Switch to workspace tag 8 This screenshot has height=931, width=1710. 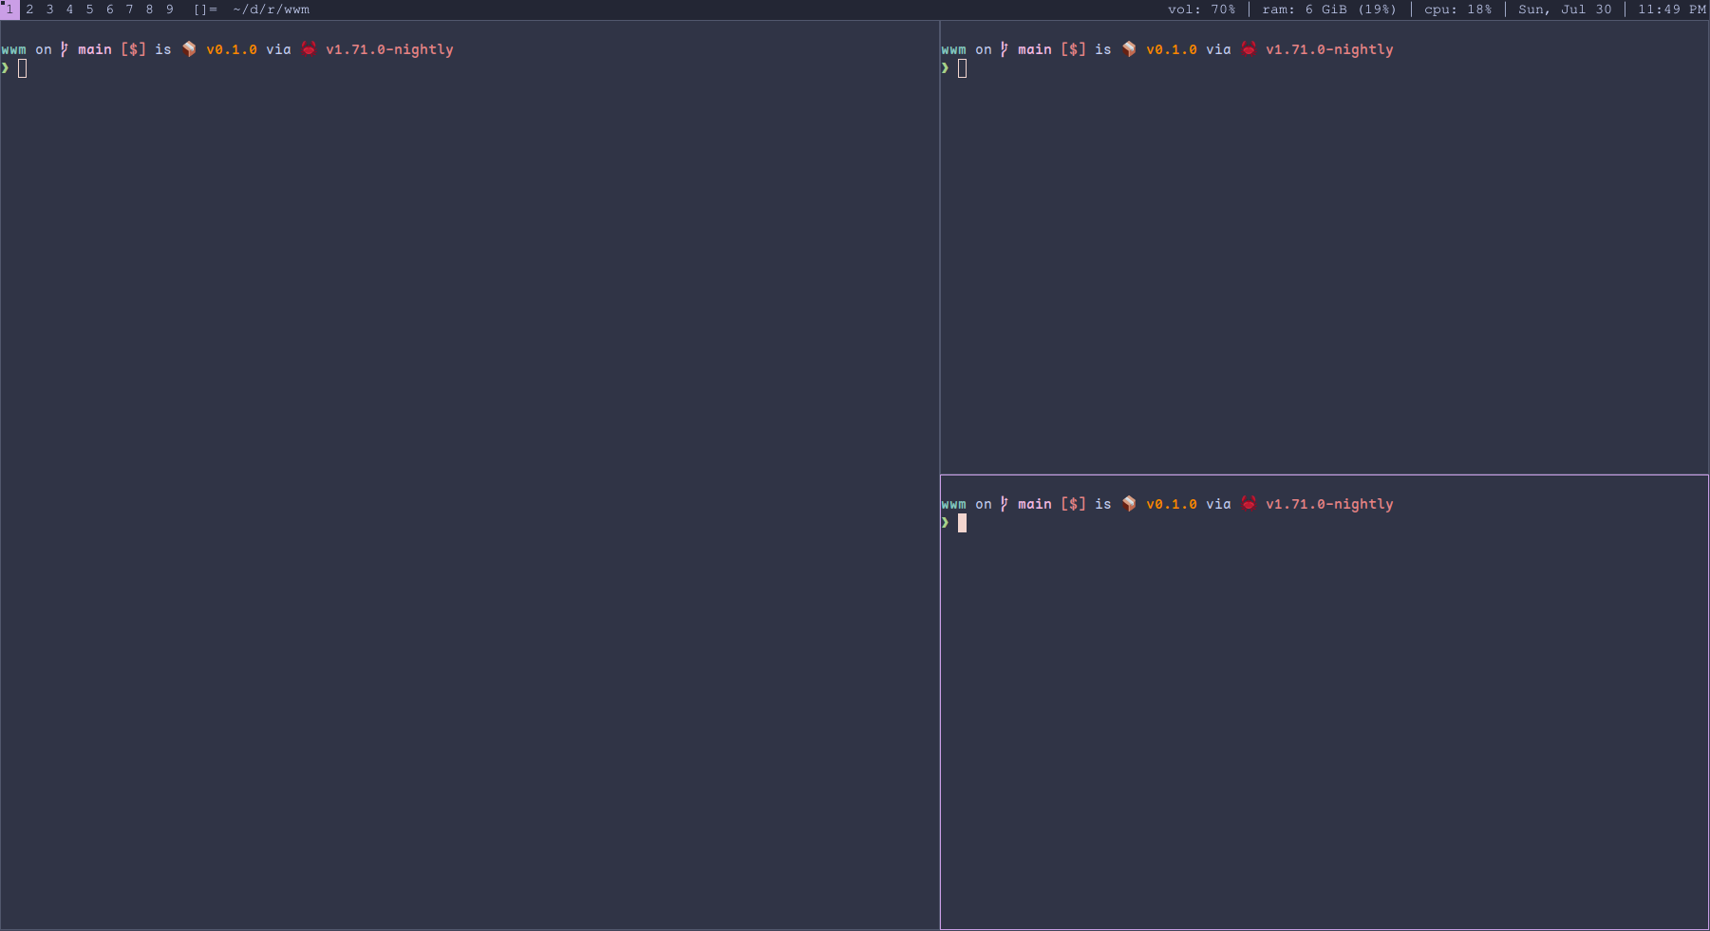(150, 9)
